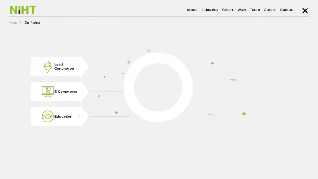The height and width of the screenshot is (179, 318).
Task: Click the E-Commerce arrow-shaped tile
Action: click(x=59, y=92)
